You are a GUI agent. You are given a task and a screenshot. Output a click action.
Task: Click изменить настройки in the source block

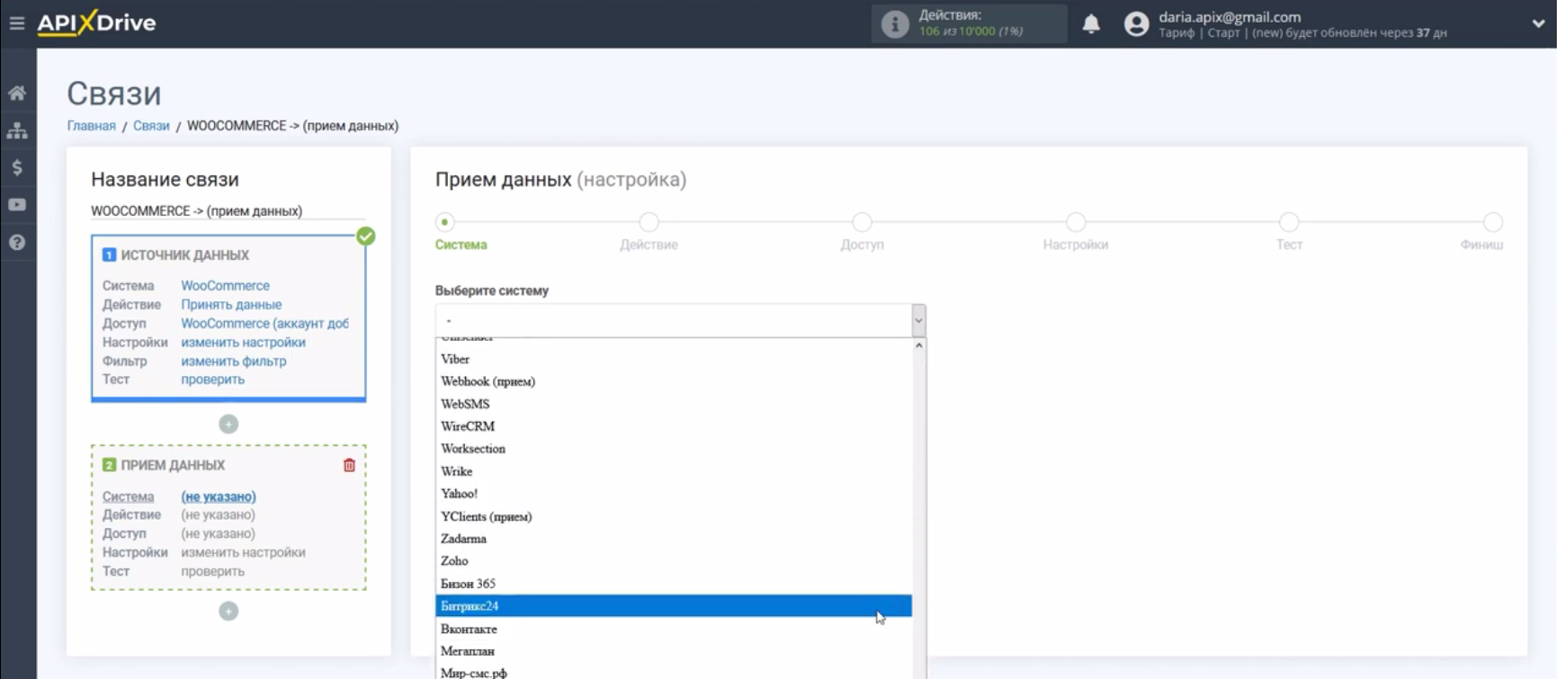(x=243, y=342)
